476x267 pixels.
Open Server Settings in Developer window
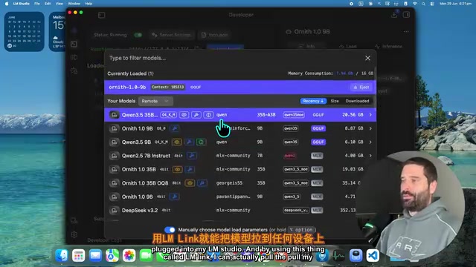coord(172,35)
